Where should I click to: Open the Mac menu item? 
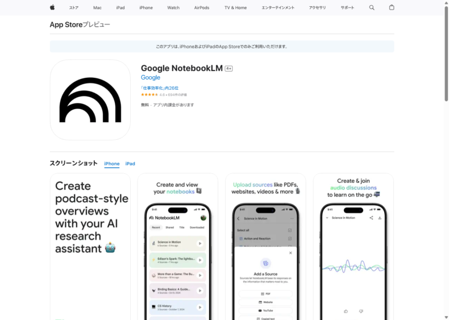[x=97, y=8]
